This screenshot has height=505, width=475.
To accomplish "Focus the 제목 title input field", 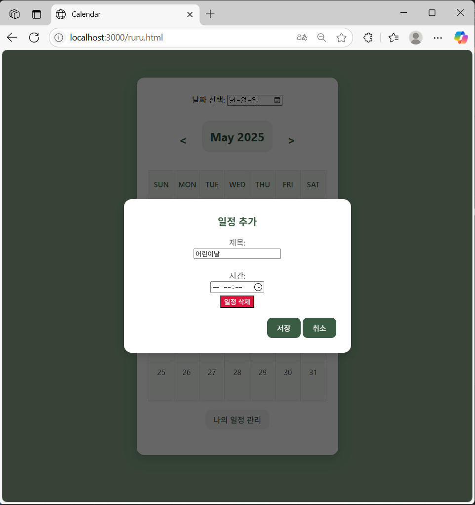I will point(237,254).
